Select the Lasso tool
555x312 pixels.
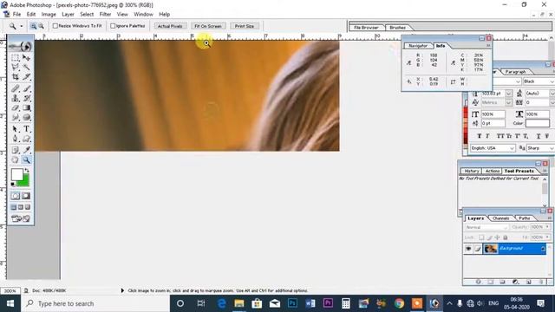(x=16, y=67)
